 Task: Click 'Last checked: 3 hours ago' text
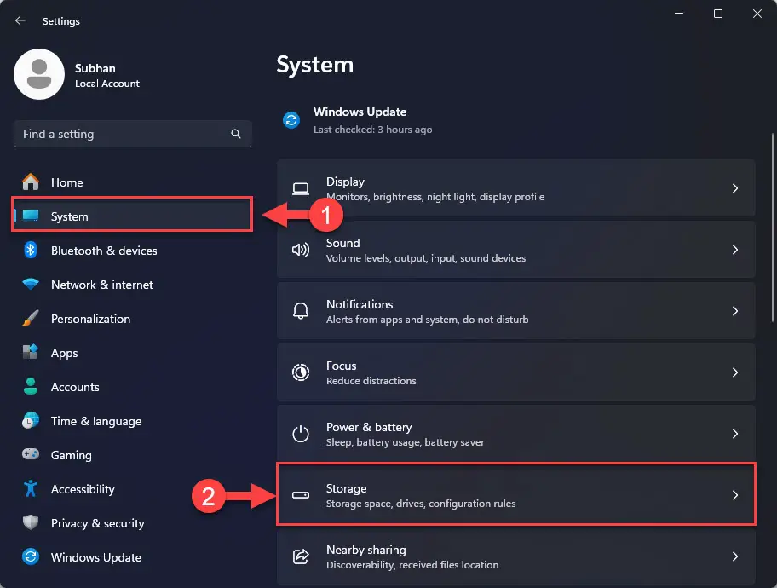tap(372, 130)
